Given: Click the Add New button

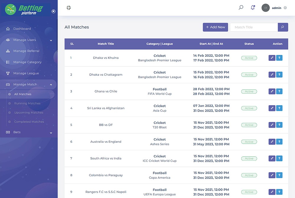Looking at the screenshot, I should coord(215,27).
